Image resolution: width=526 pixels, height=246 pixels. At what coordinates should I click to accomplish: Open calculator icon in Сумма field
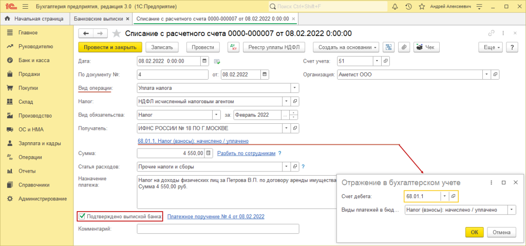pyautogui.click(x=208, y=153)
